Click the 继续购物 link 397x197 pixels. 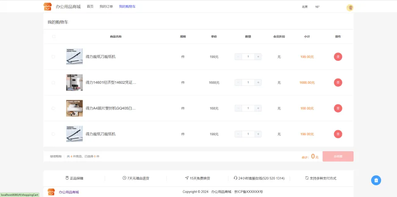click(x=56, y=156)
